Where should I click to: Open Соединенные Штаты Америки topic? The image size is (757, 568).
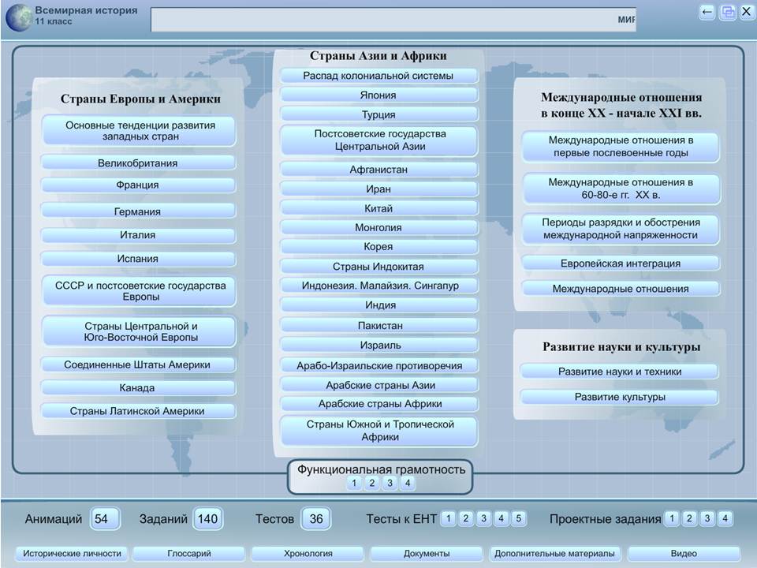click(139, 364)
